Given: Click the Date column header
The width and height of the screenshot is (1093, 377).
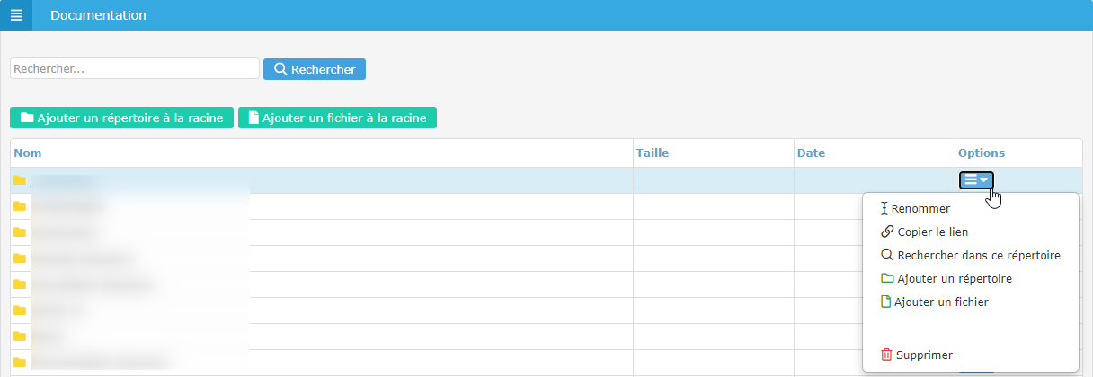Looking at the screenshot, I should tap(811, 153).
